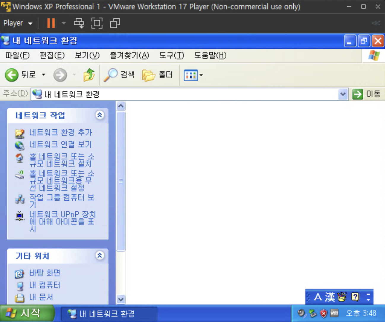The height and width of the screenshot is (322, 385).
Task: Click the My Computer (내 컴퓨터) icon
Action: point(20,286)
